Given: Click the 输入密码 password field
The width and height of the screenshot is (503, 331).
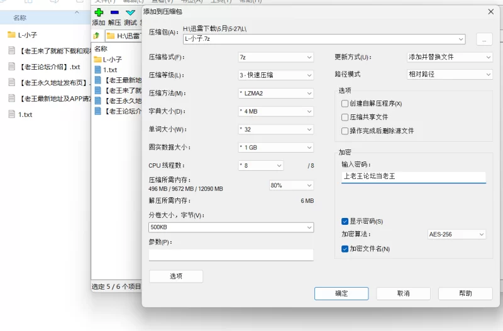Looking at the screenshot, I should [413, 177].
